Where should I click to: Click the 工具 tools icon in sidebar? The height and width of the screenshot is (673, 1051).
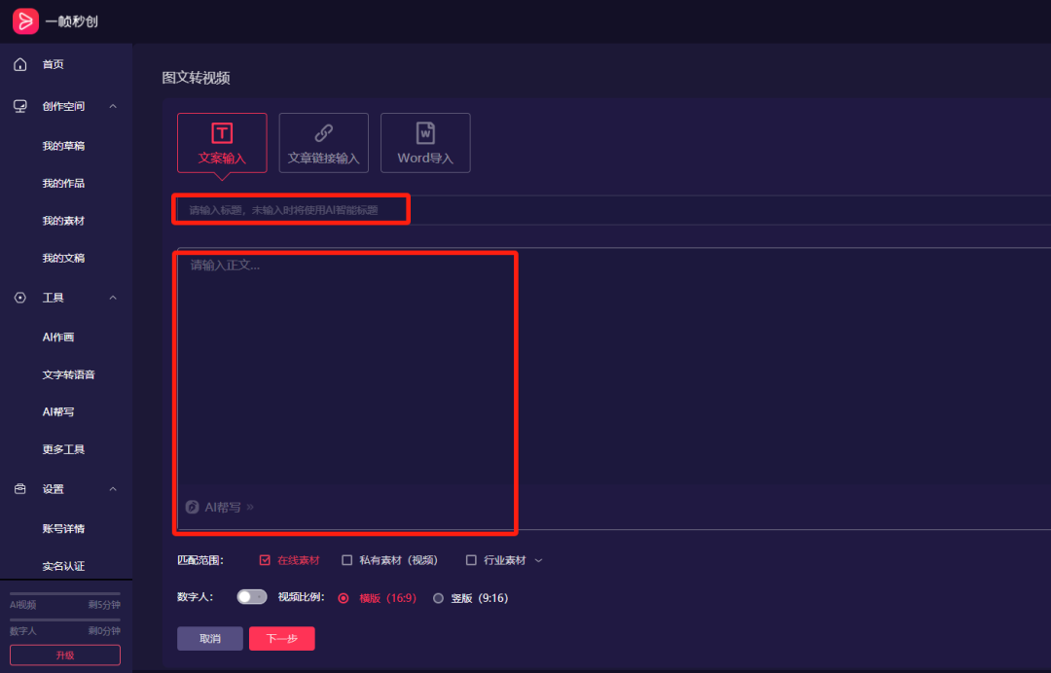pyautogui.click(x=19, y=298)
